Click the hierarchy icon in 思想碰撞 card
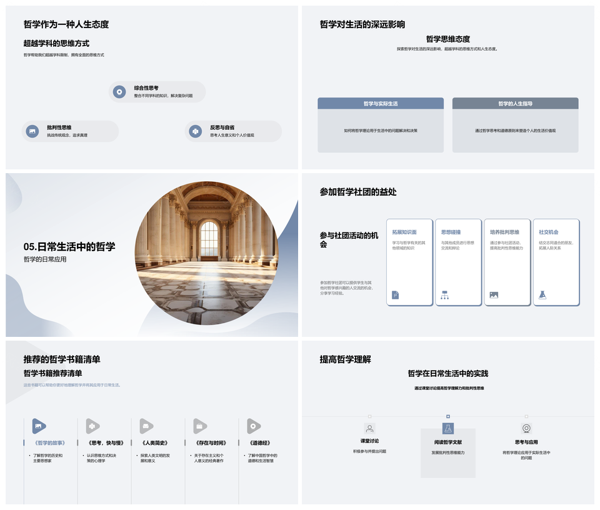The image size is (600, 510). (x=445, y=295)
